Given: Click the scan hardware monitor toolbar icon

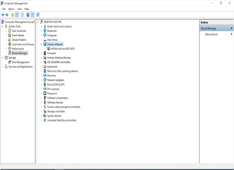Looking at the screenshot, I should pyautogui.click(x=38, y=15).
